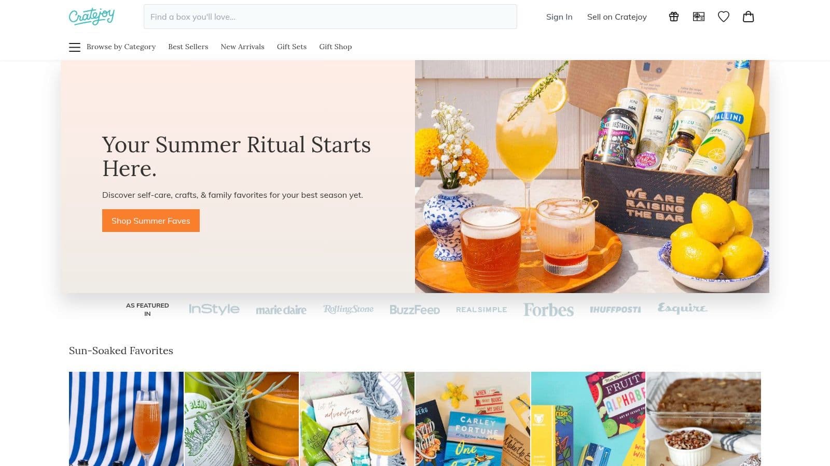Go to Cratejoy home logo
The image size is (830, 466).
92,17
